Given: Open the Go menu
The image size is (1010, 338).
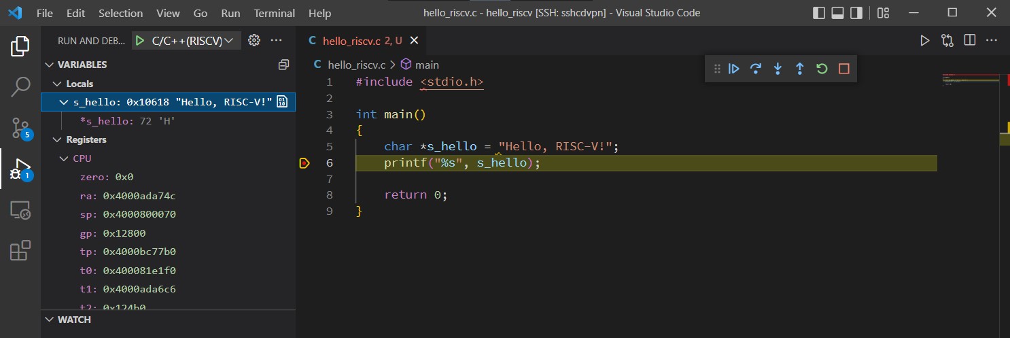Looking at the screenshot, I should 201,13.
